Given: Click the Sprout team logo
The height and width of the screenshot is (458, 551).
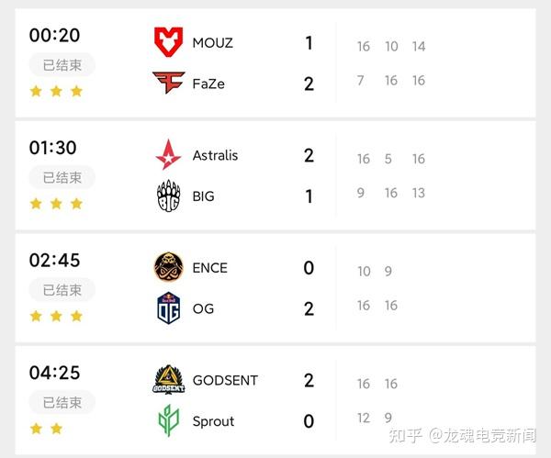Looking at the screenshot, I should coord(169,421).
